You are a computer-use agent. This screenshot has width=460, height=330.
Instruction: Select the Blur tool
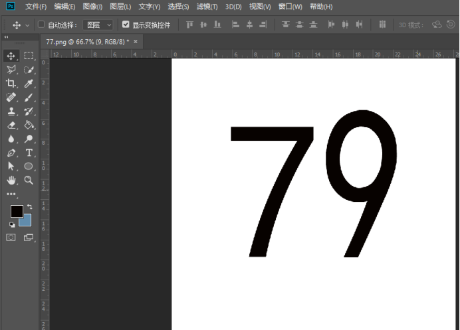point(11,139)
